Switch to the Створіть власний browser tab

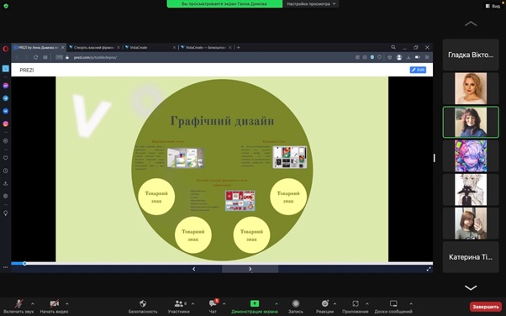93,47
